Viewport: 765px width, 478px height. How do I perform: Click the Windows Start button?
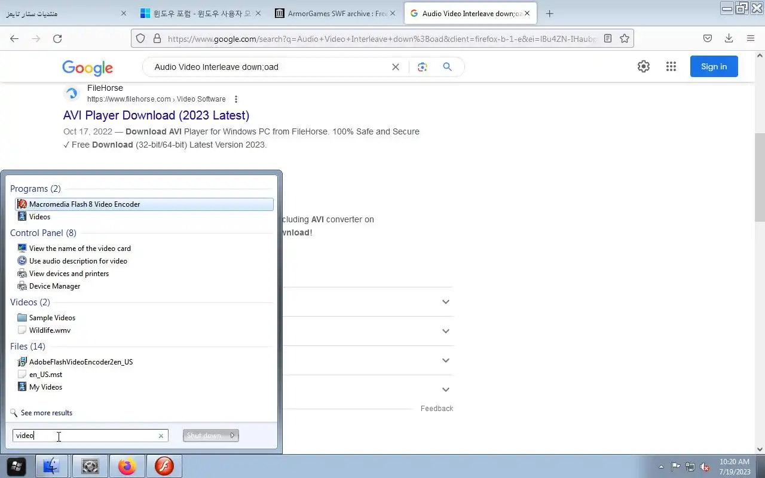tap(16, 466)
